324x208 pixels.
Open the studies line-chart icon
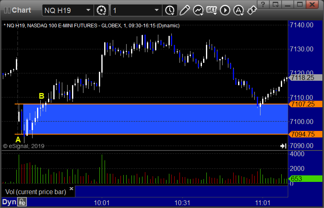[x=198, y=10]
